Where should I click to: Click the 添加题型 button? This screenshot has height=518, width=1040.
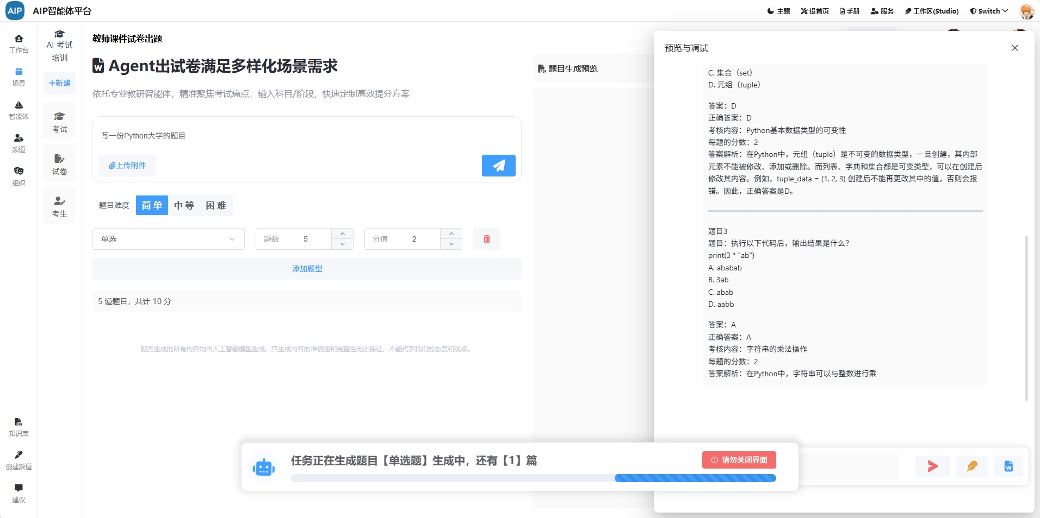click(307, 269)
